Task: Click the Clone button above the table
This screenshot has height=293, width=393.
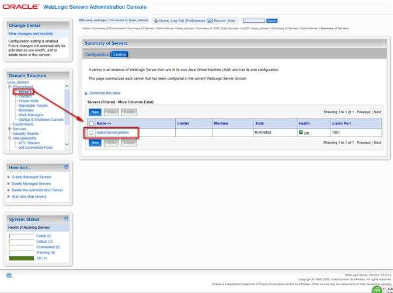Action: pyautogui.click(x=112, y=112)
